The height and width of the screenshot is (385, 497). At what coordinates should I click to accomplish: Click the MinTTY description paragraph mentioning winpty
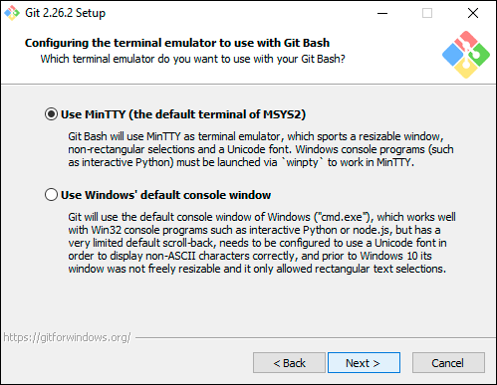coord(261,149)
